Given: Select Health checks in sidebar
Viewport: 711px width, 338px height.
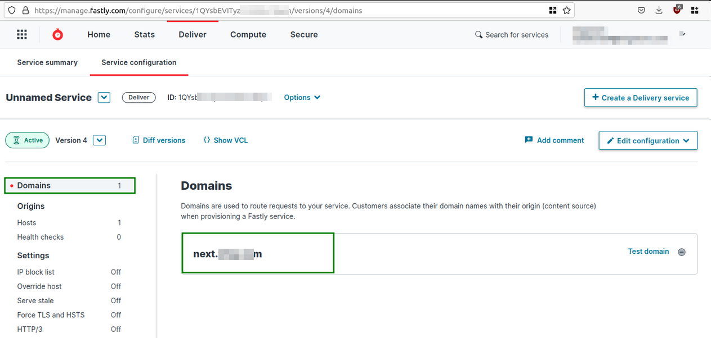Looking at the screenshot, I should pyautogui.click(x=41, y=237).
